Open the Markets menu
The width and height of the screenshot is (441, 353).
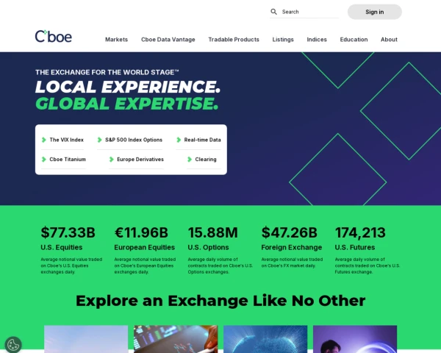pyautogui.click(x=116, y=40)
